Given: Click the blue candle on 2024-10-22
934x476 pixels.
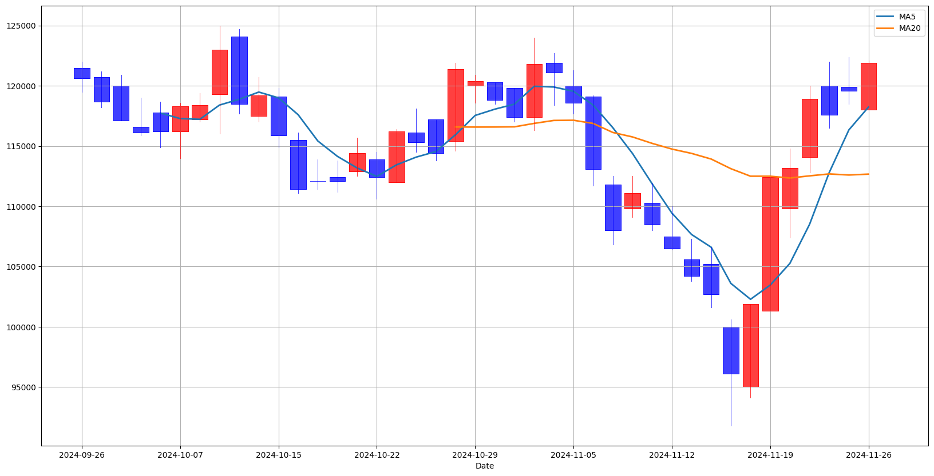Looking at the screenshot, I should (377, 169).
